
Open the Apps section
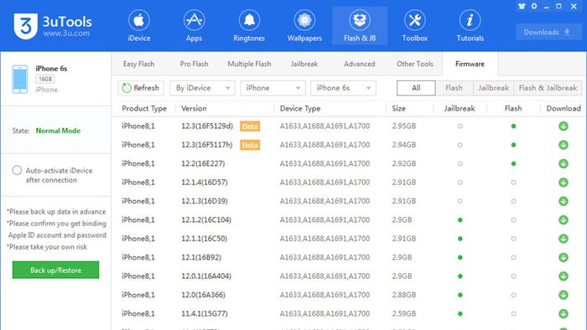point(194,26)
